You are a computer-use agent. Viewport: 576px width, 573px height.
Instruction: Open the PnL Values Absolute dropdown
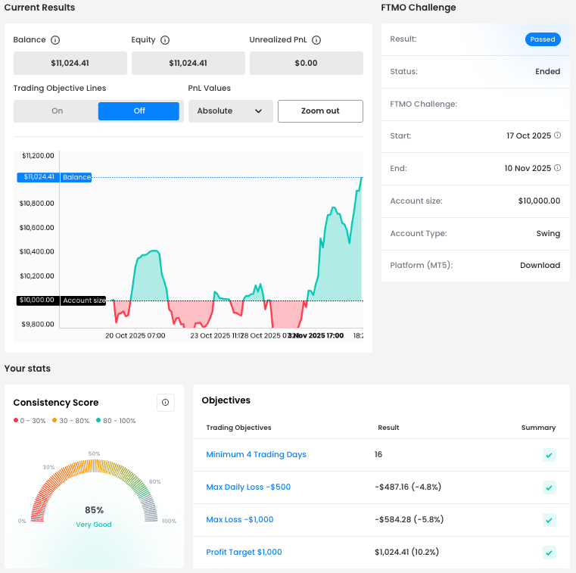229,111
